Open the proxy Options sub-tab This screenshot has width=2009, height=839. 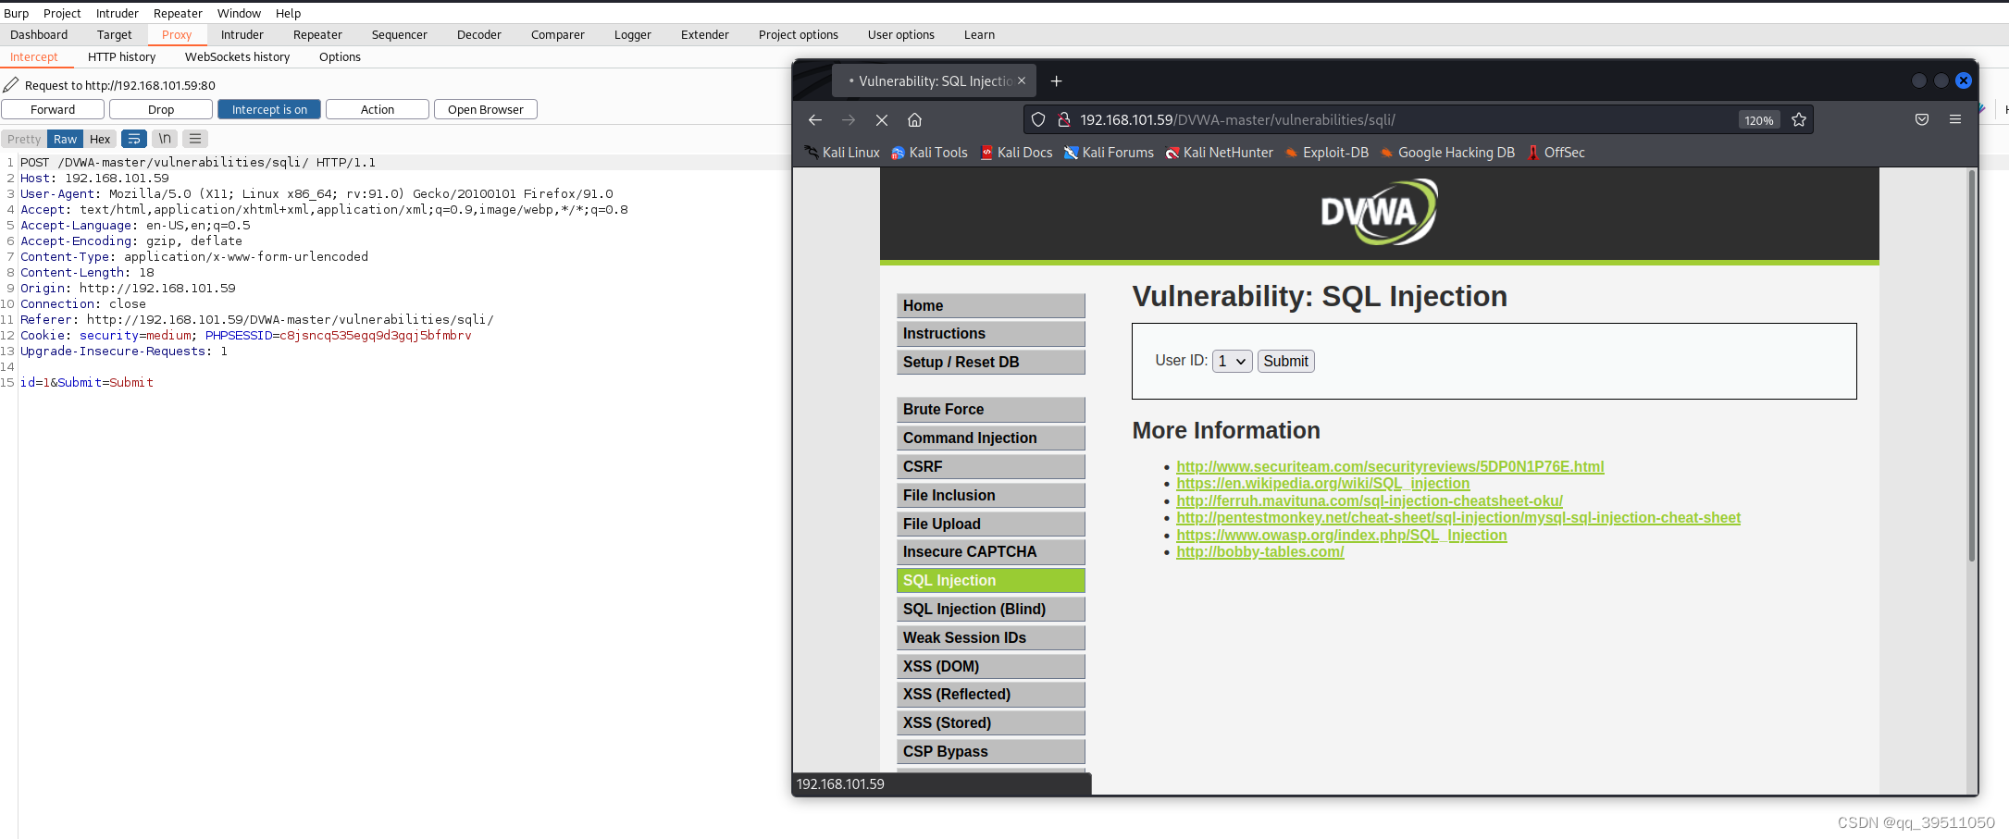click(x=340, y=57)
